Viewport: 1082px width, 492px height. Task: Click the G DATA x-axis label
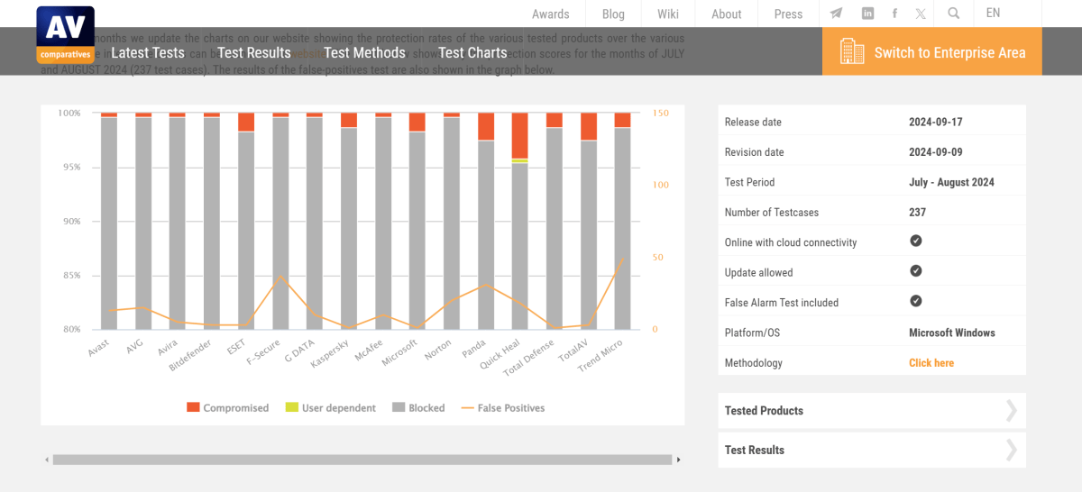(x=299, y=351)
